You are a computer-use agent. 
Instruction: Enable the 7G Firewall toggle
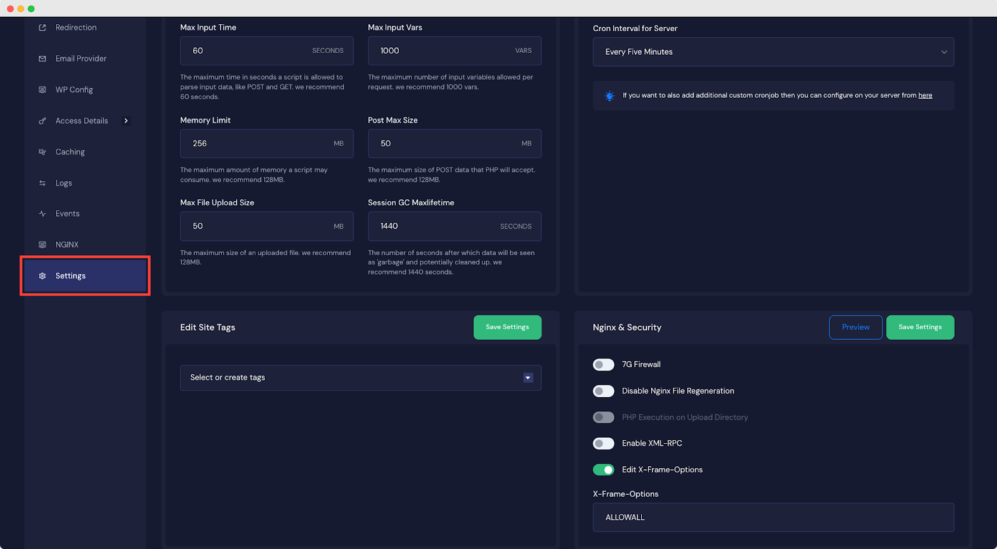(x=603, y=365)
